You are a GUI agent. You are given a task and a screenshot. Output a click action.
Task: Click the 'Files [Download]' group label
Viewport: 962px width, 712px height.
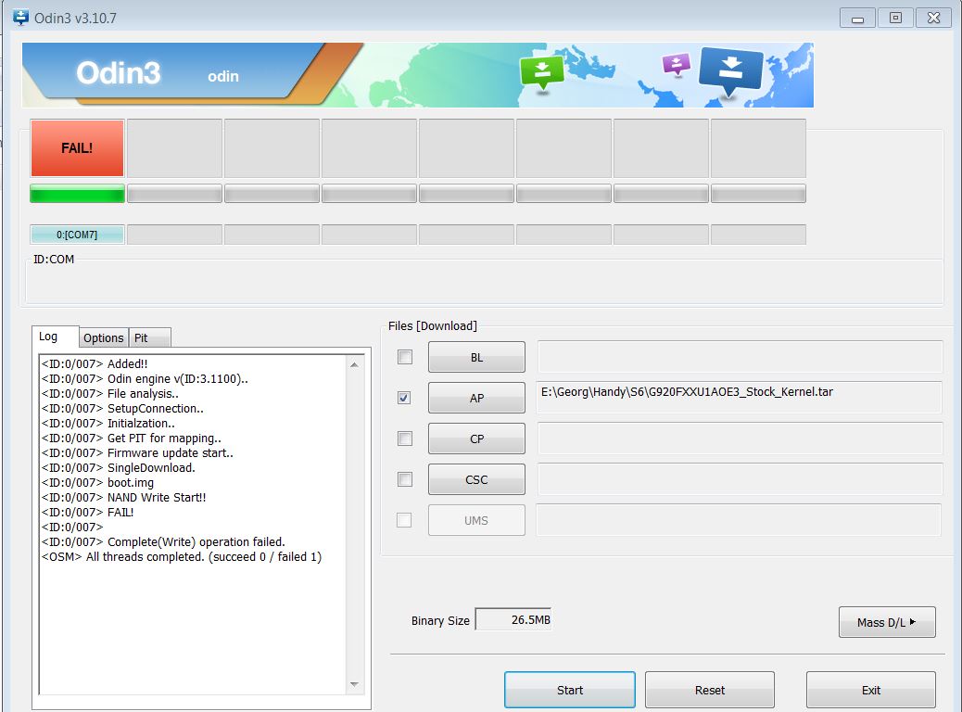[433, 326]
